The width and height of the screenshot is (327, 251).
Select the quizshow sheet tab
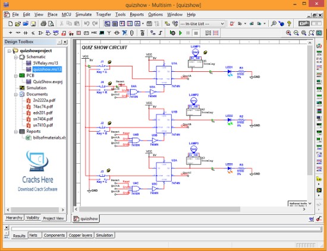point(86,218)
